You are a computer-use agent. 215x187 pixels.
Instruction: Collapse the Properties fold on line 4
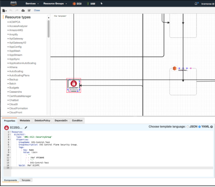tap(10, 140)
